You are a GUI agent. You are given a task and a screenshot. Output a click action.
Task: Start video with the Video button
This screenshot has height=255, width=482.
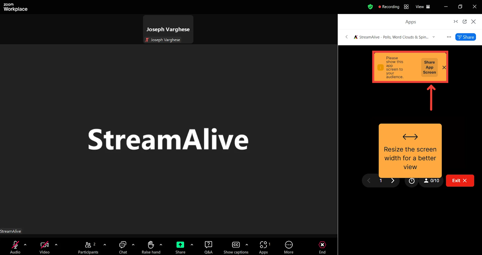(x=45, y=247)
